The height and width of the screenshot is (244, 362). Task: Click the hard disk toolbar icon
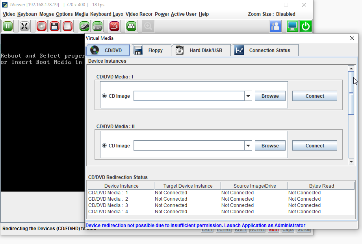tap(67, 26)
